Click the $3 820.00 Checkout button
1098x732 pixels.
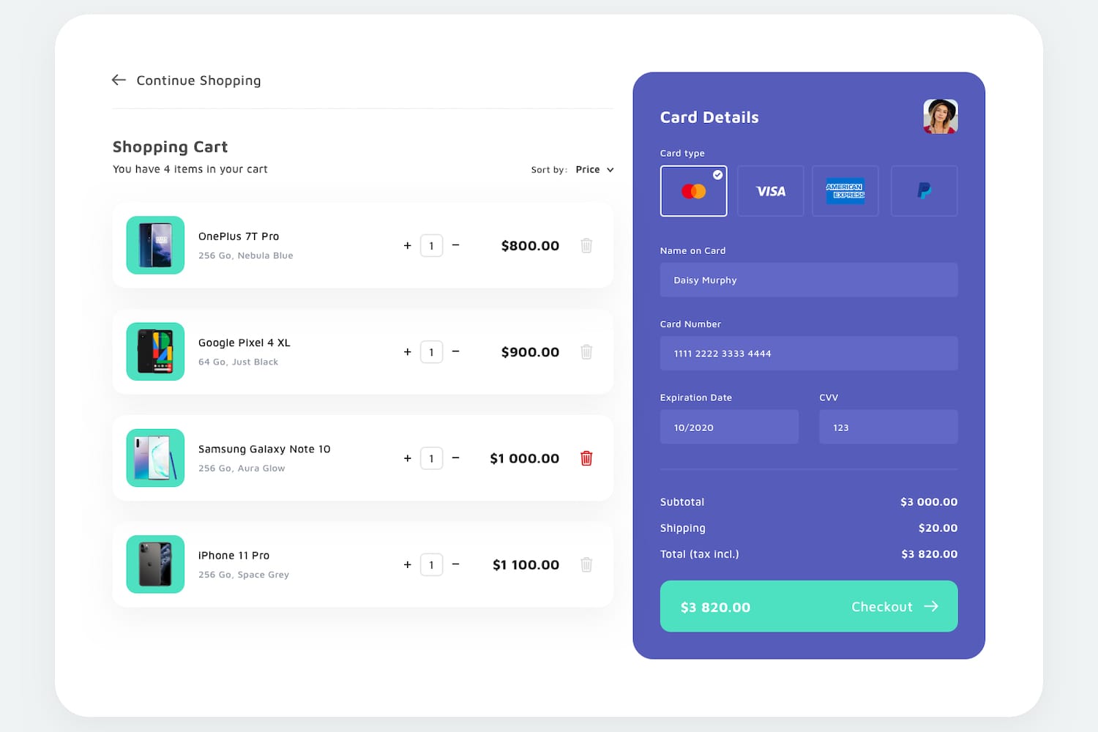tap(809, 606)
